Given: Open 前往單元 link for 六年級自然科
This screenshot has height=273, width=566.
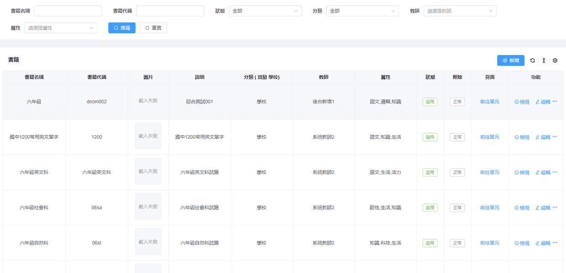Looking at the screenshot, I should tap(489, 243).
